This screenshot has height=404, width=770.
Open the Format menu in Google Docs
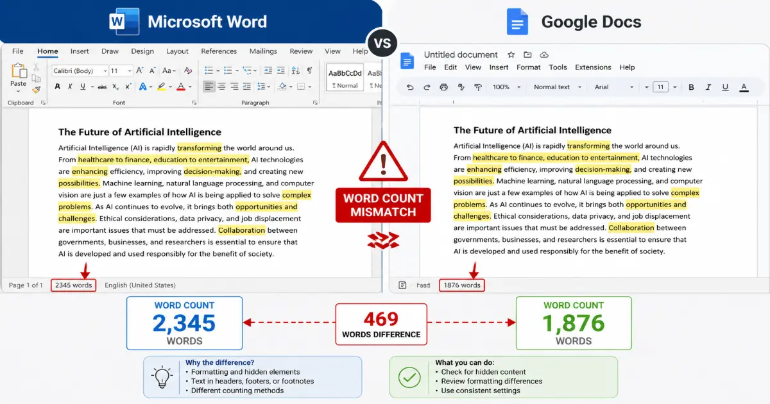[x=528, y=67]
